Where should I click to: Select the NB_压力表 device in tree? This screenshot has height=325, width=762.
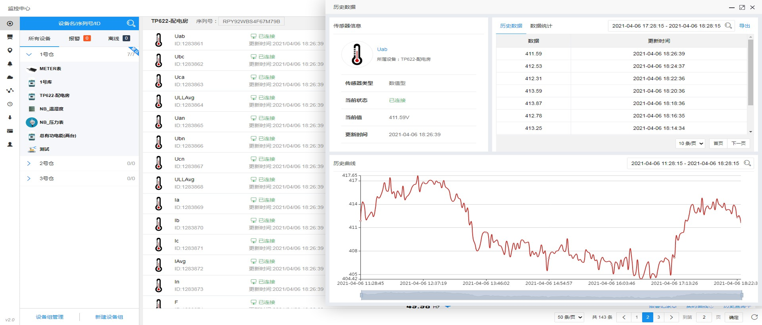(x=51, y=122)
